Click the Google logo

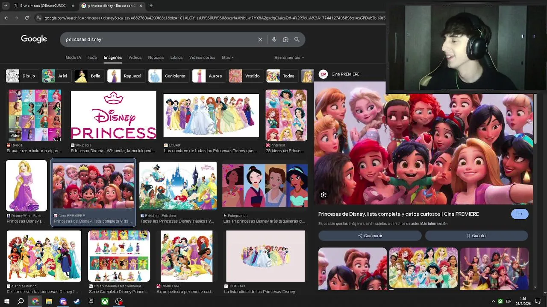[34, 39]
